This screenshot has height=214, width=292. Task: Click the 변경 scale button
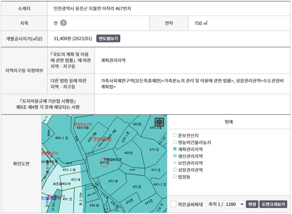252,204
